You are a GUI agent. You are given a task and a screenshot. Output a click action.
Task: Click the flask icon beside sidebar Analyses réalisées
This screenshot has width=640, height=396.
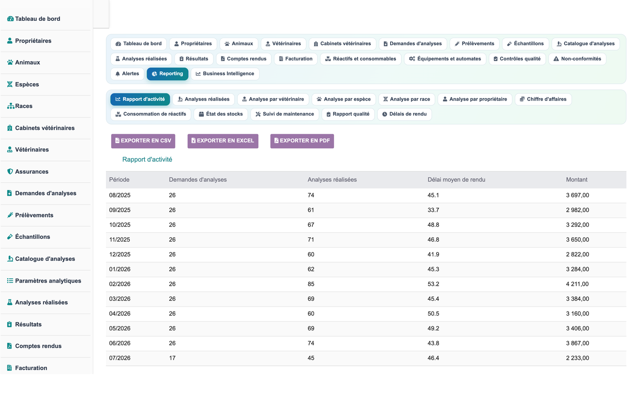pyautogui.click(x=10, y=303)
